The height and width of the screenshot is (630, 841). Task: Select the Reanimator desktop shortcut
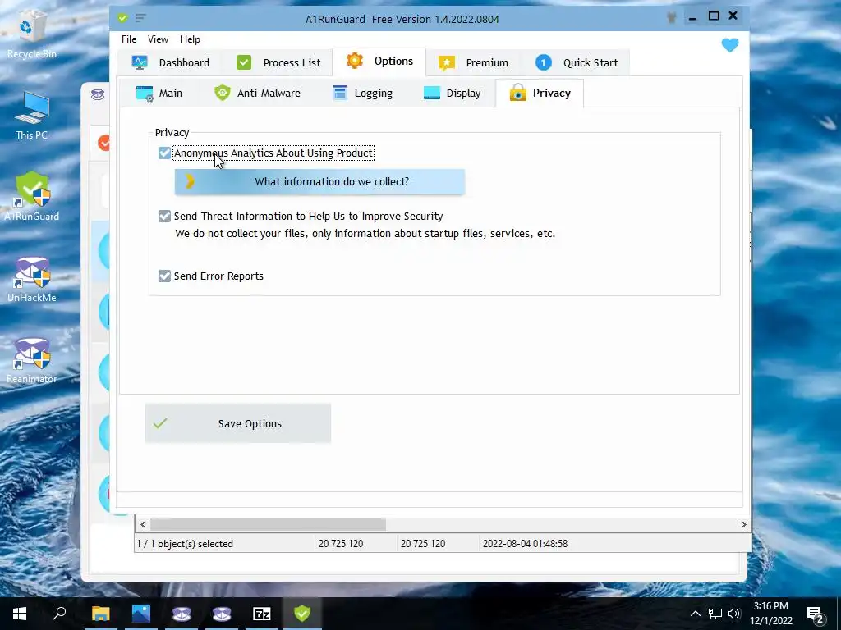32,361
